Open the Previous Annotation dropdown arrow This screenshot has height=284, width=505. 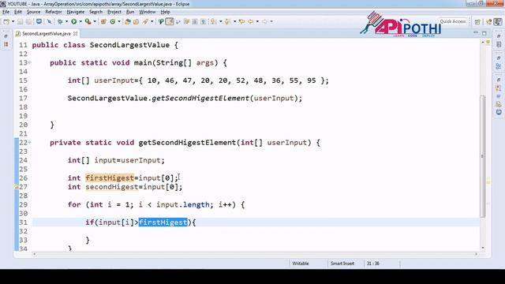(235, 21)
